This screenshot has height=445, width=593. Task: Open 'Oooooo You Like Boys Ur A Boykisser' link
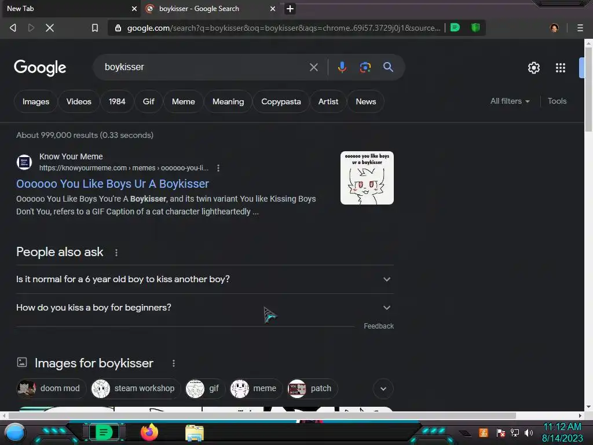pyautogui.click(x=112, y=184)
